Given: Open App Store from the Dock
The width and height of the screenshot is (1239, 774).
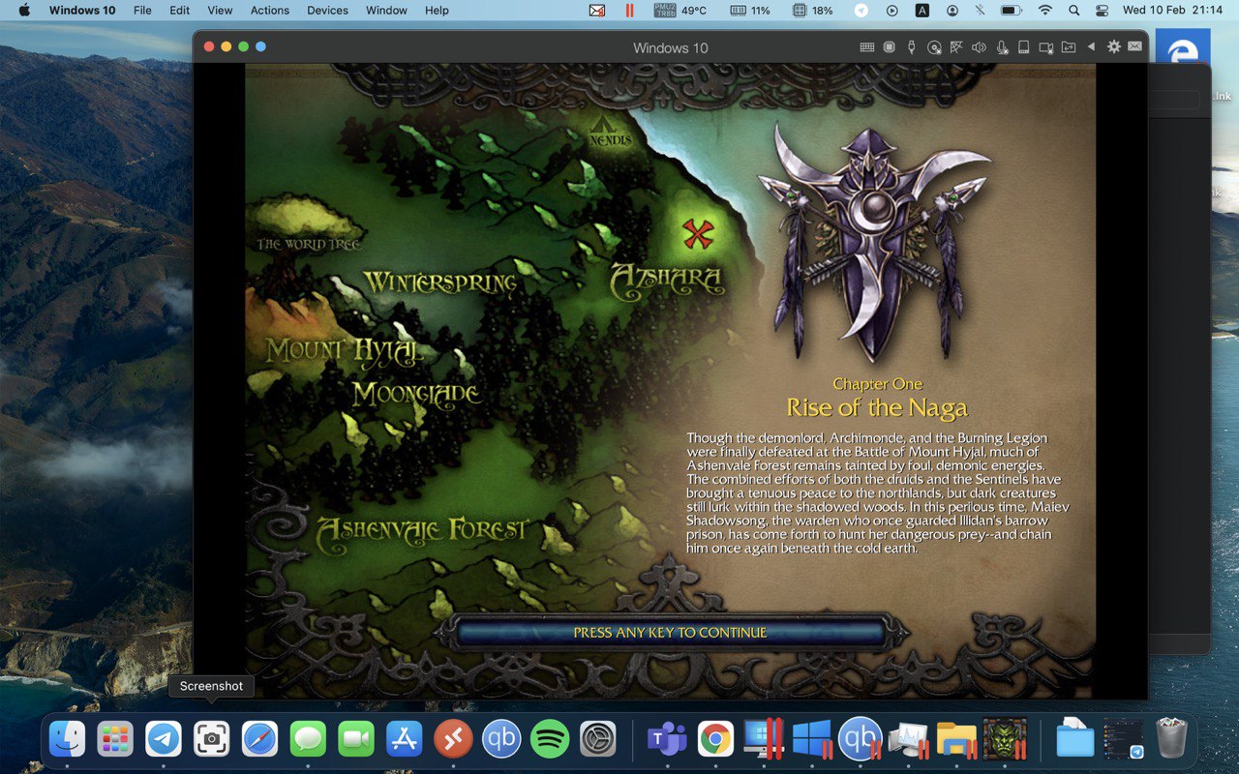Looking at the screenshot, I should [405, 739].
